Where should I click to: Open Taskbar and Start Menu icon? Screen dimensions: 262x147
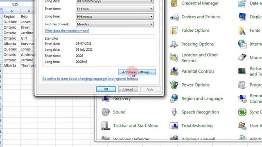click(106, 126)
